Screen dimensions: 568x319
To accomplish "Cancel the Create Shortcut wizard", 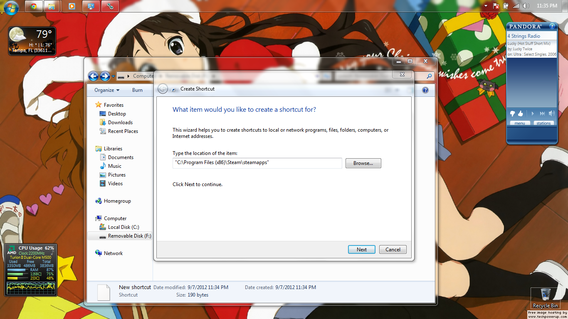I will pyautogui.click(x=393, y=250).
